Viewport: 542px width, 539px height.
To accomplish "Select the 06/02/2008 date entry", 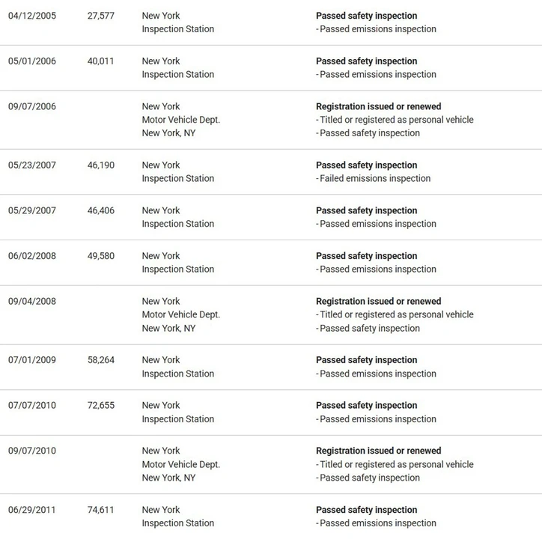I will (x=31, y=256).
